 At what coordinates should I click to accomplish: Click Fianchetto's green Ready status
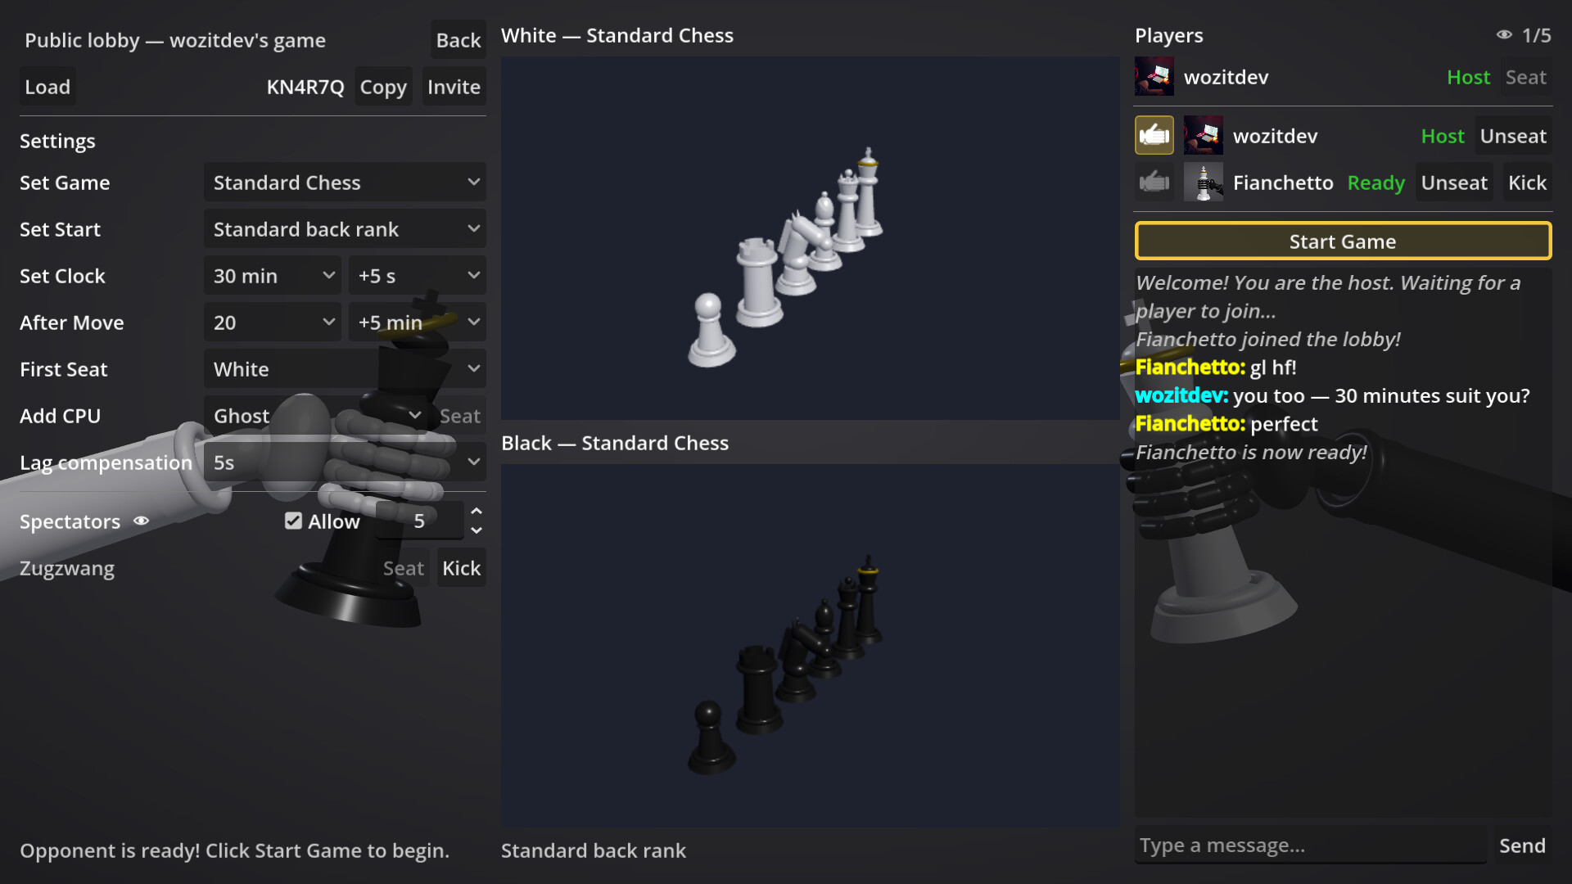pos(1376,183)
